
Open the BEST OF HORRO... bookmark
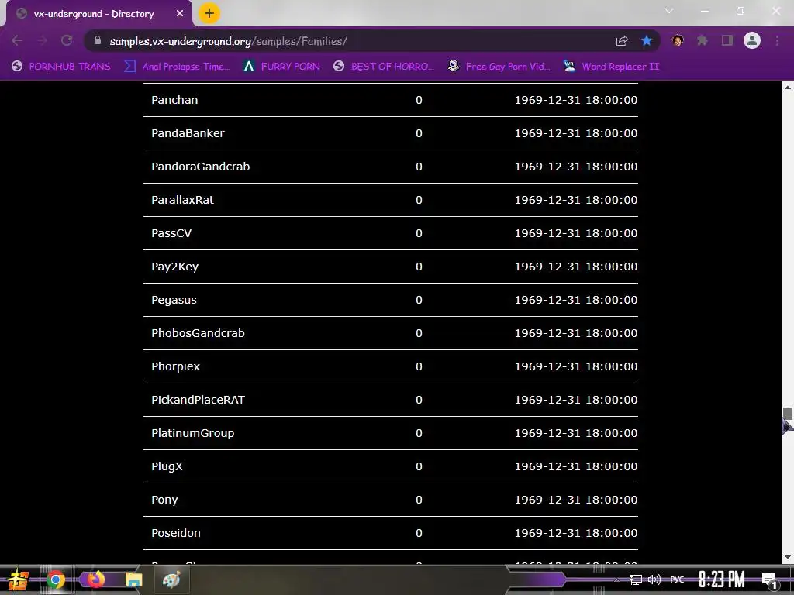click(384, 67)
